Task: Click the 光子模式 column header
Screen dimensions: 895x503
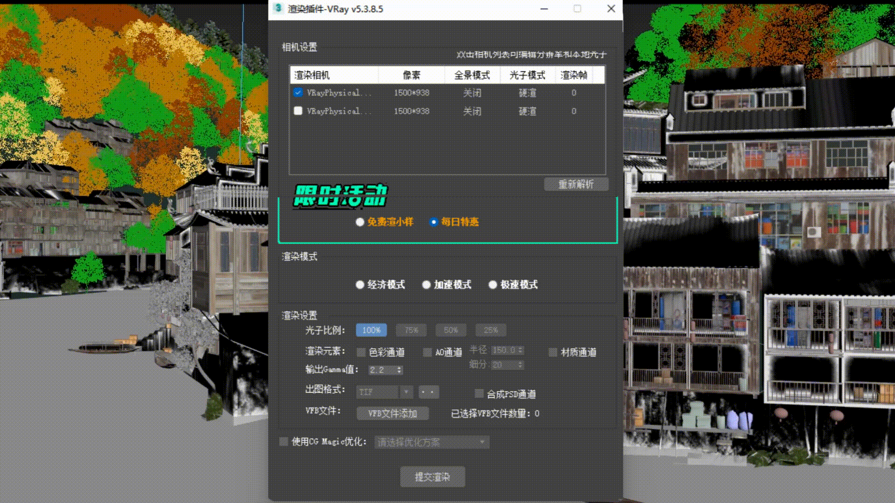Action: 527,75
